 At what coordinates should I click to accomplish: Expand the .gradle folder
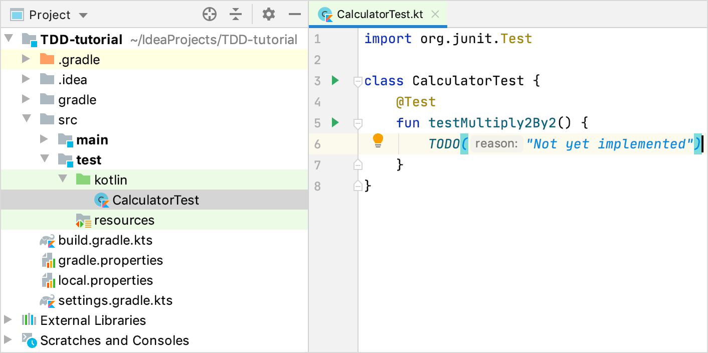(x=25, y=59)
